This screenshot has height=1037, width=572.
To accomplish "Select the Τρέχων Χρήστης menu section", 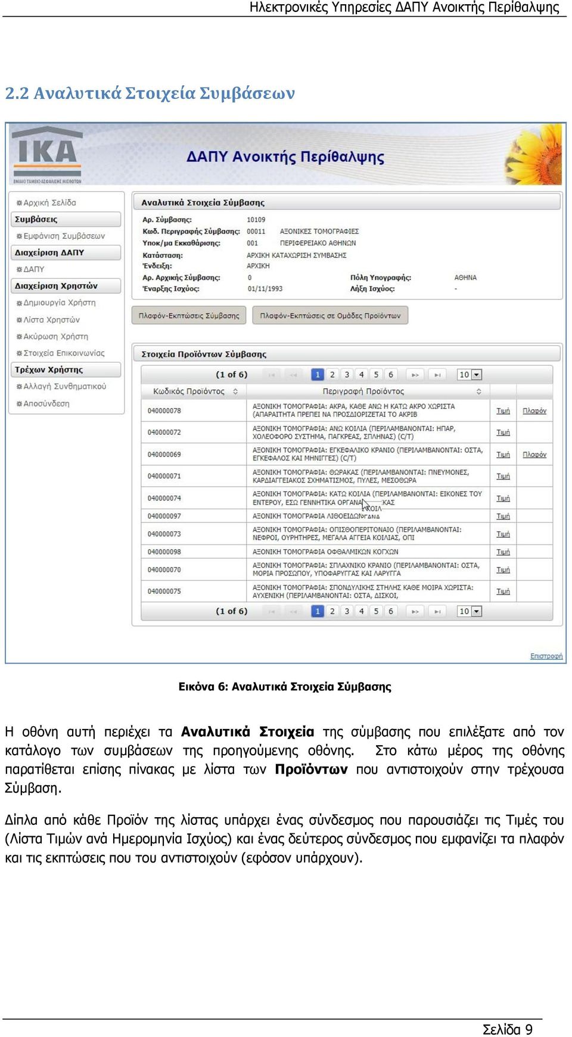I will (x=66, y=370).
